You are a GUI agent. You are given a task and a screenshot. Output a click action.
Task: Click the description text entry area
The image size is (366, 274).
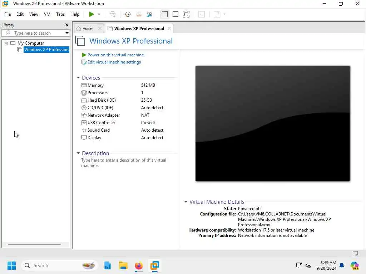[124, 163]
